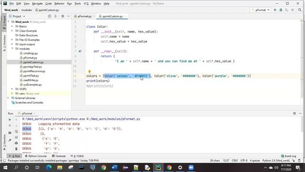This screenshot has width=305, height=172.
Task: Clear all Run console output with trash icon
Action: (x=16, y=149)
